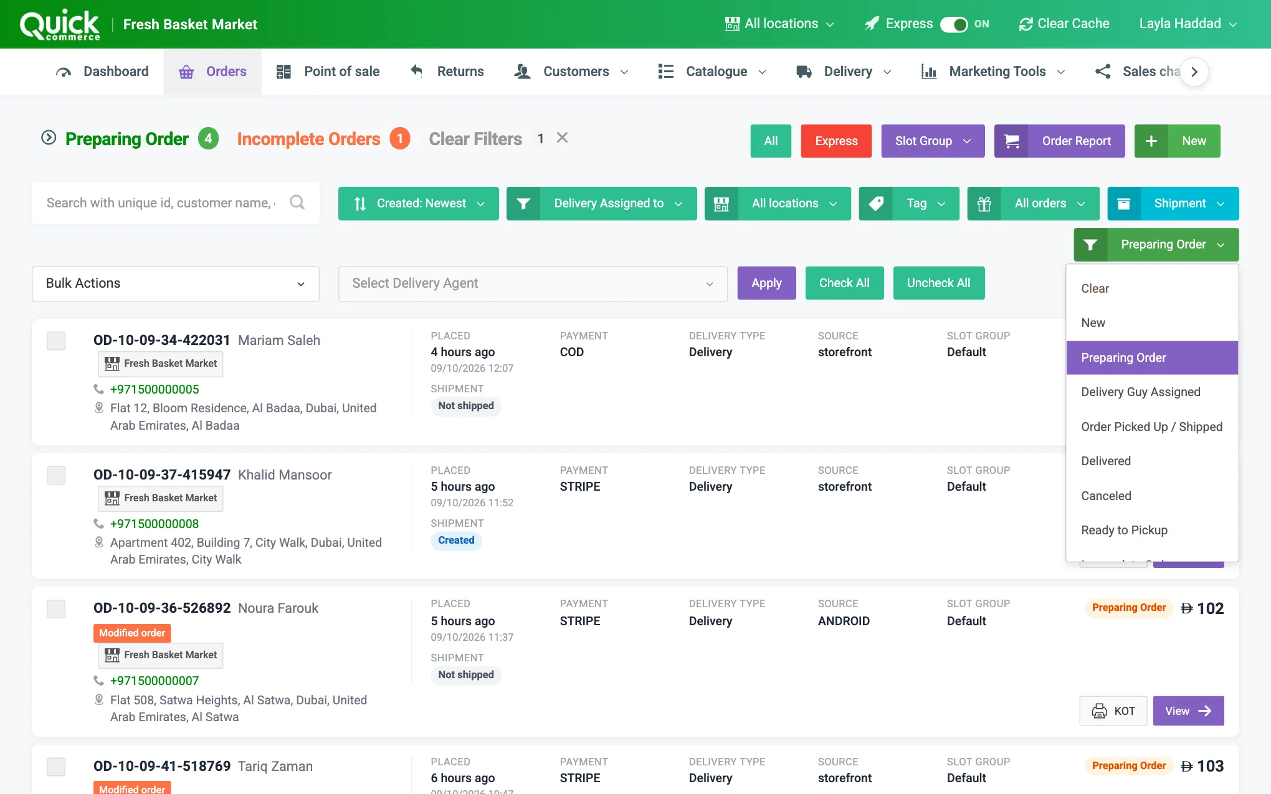View order OD-10-09-36-526892 details
Viewport: 1271px width, 794px height.
coord(1188,711)
